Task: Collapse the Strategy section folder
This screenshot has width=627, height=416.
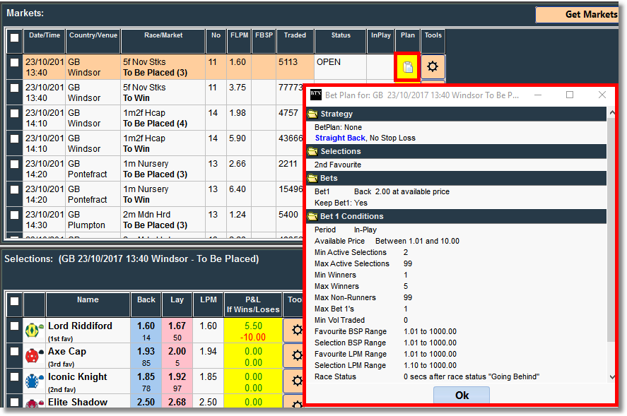Action: point(312,114)
